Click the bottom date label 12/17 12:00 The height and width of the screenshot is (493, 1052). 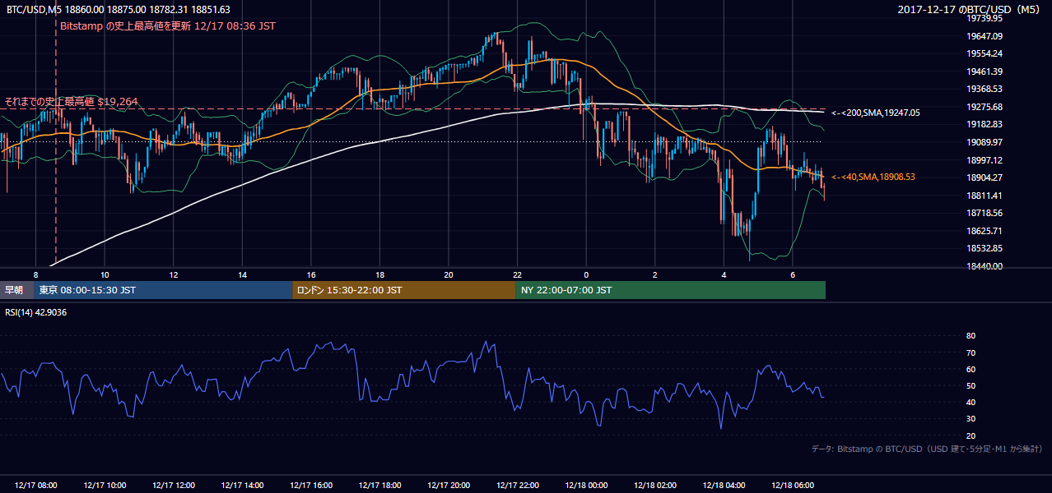pyautogui.click(x=173, y=486)
